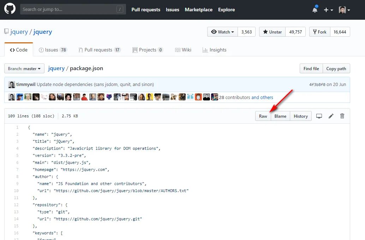Go to Marketplace

(199, 10)
